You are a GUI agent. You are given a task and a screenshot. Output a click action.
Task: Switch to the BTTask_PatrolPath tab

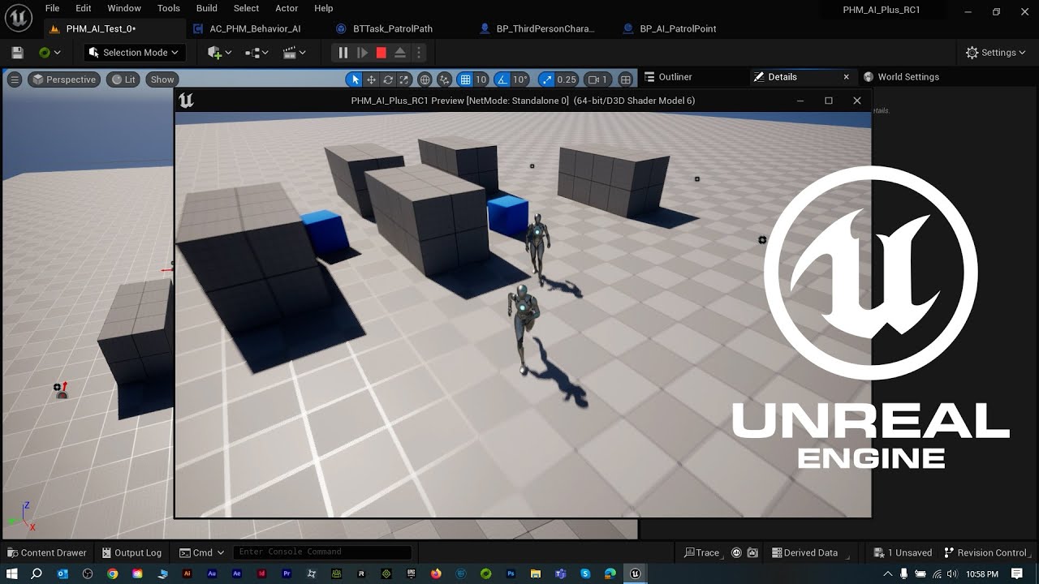click(392, 29)
